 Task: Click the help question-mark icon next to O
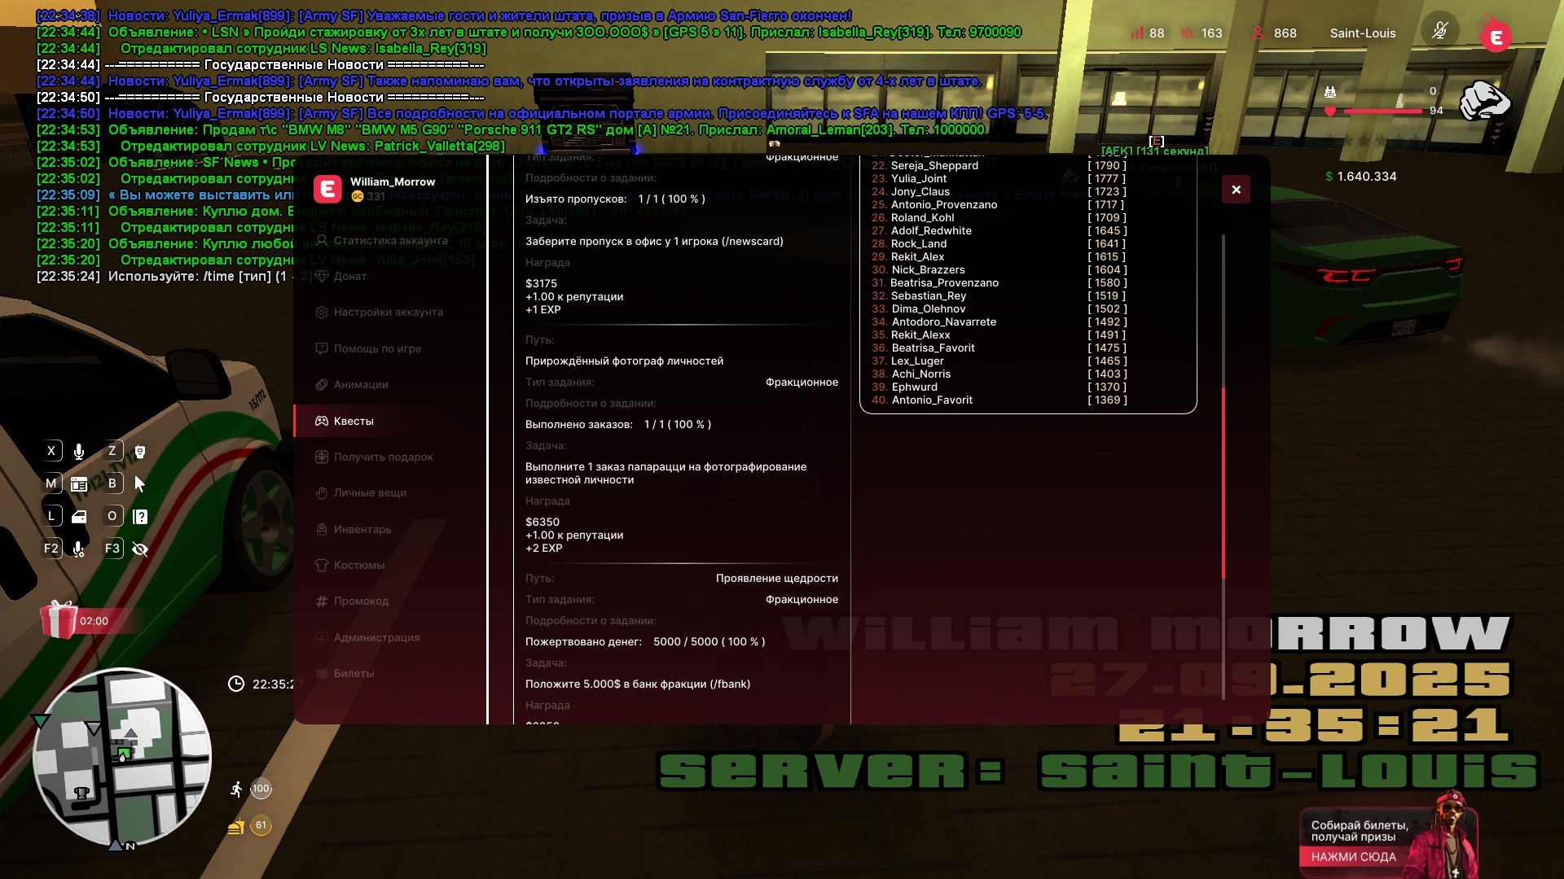140,517
